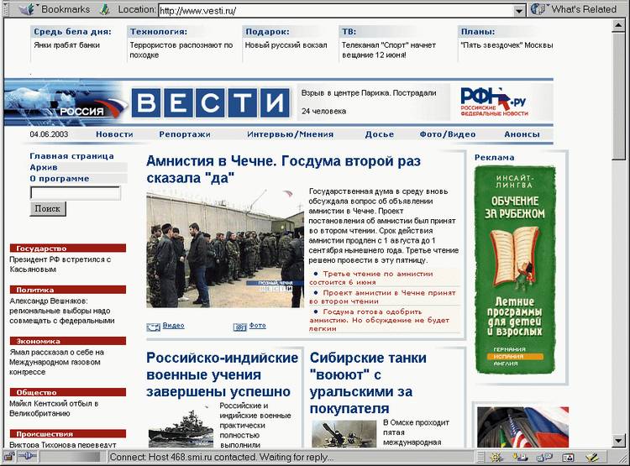Viewport: 630px width, 466px height.
Task: Open the О программе link
Action: [60, 179]
